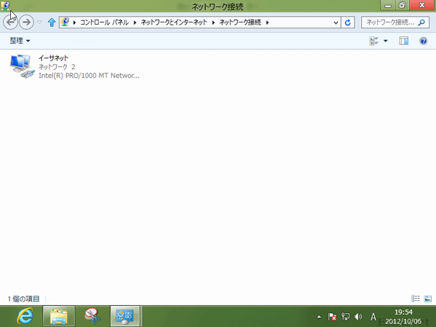Screen dimensions: 436x327
Task: Open Snipping Tool from taskbar
Action: point(92,316)
